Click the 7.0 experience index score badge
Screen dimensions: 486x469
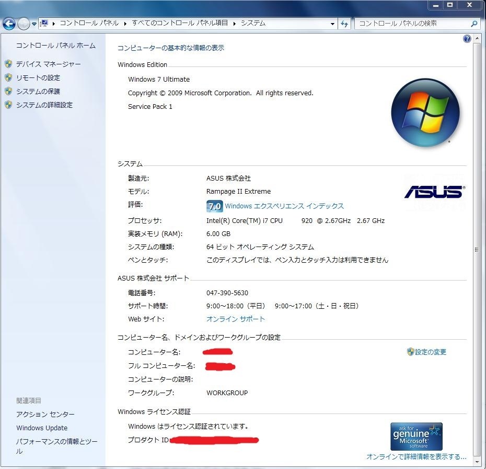click(x=214, y=206)
